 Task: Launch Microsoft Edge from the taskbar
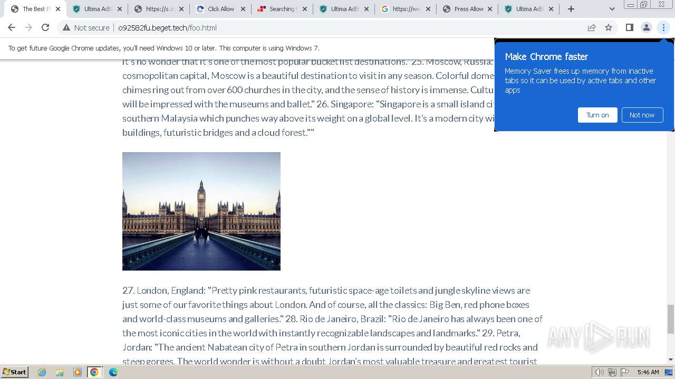[113, 372]
